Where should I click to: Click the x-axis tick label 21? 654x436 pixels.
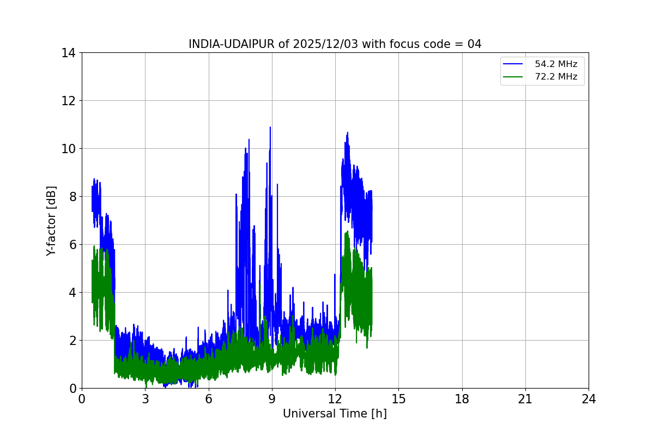coord(525,399)
